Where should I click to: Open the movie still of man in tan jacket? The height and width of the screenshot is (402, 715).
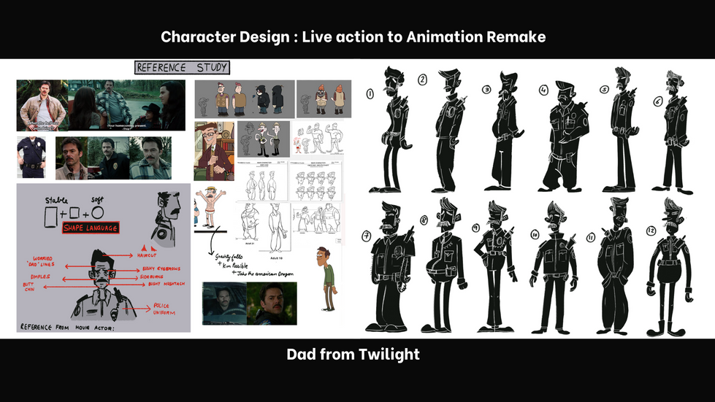click(42, 106)
